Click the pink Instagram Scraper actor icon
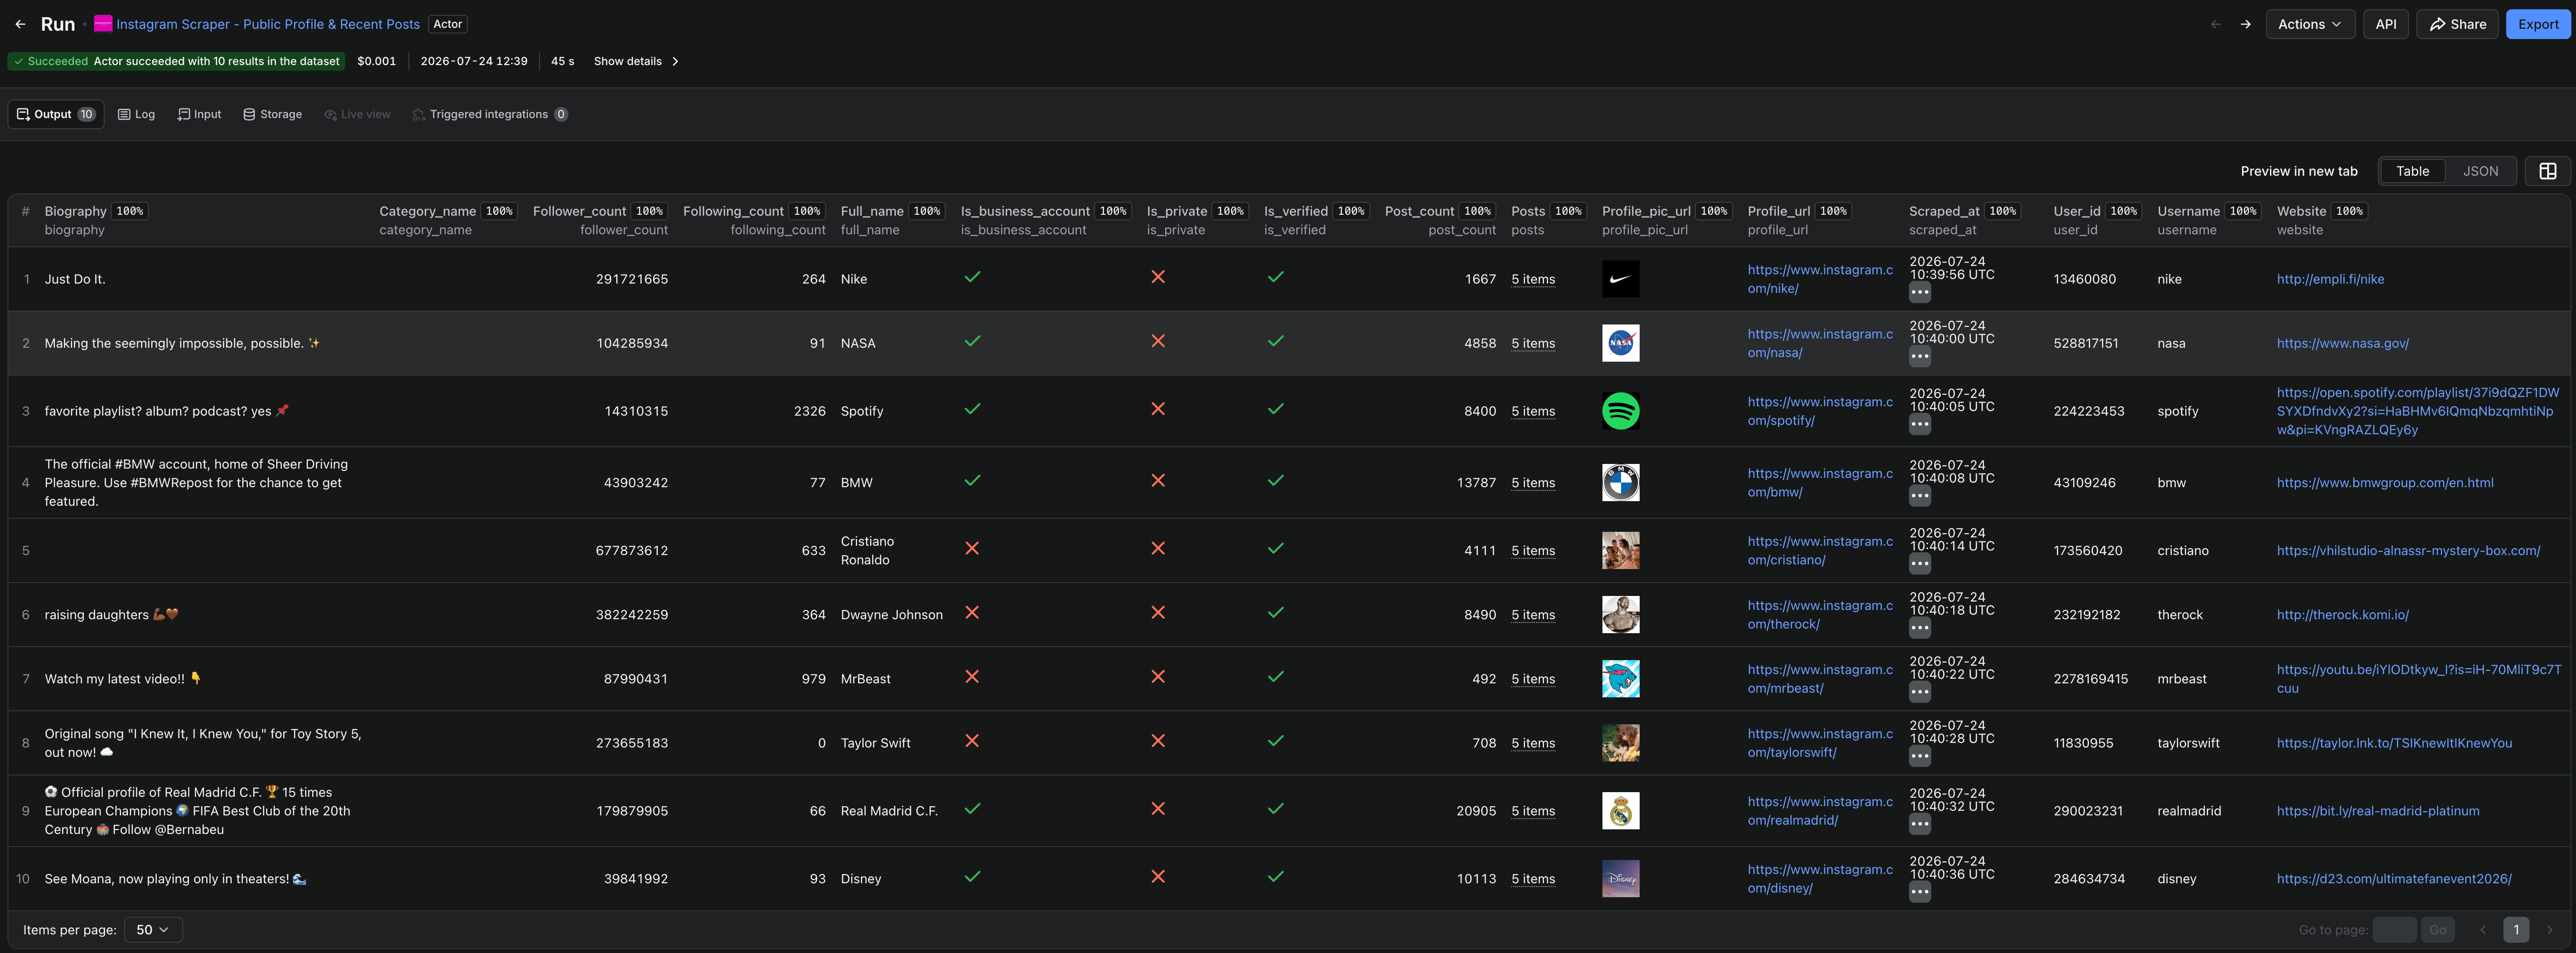Screen dimensions: 2576x953 tap(103, 24)
